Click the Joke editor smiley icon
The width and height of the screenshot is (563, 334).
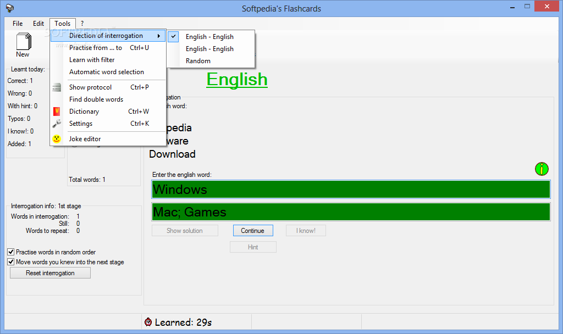point(57,139)
